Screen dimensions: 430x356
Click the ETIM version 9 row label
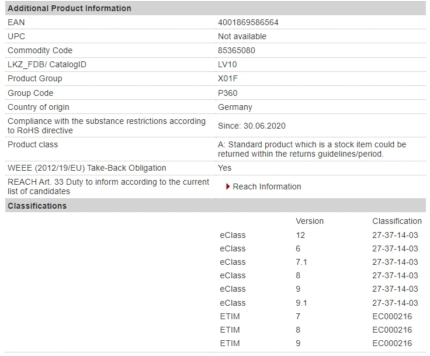pos(230,343)
